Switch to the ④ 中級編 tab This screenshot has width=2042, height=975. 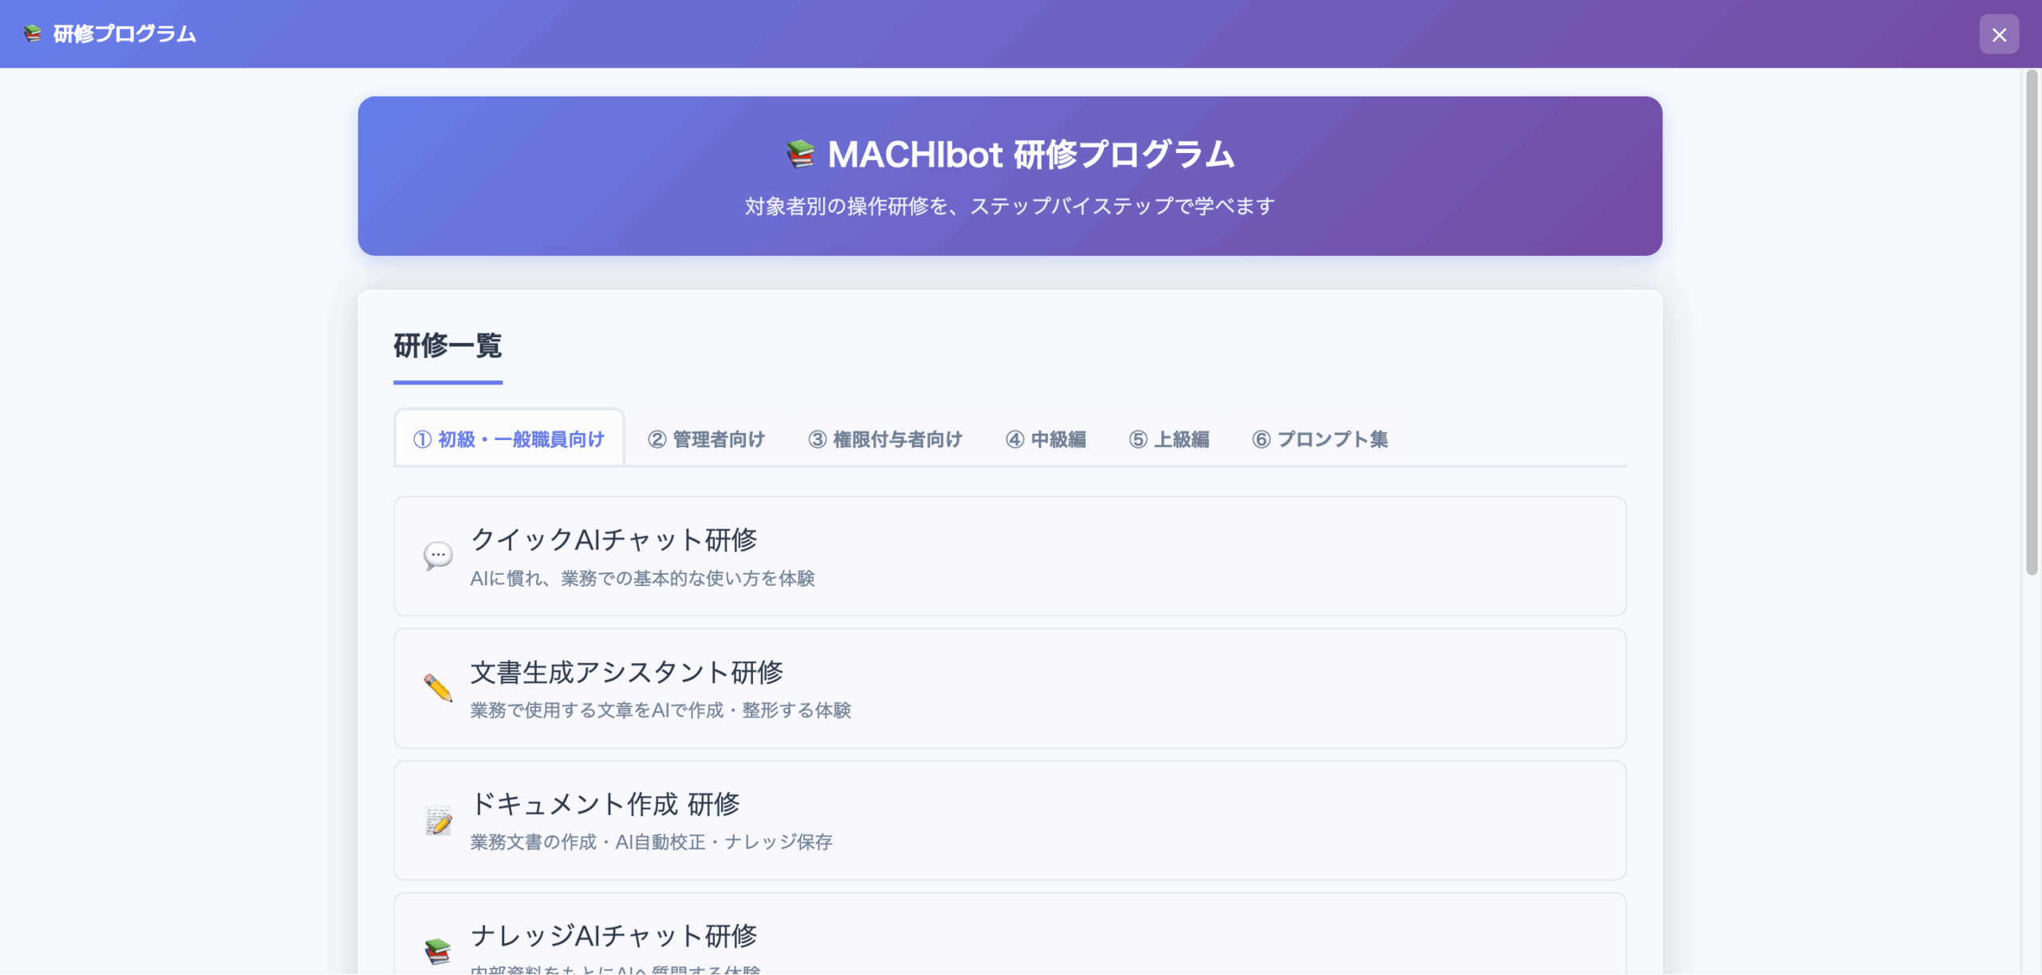(1046, 439)
